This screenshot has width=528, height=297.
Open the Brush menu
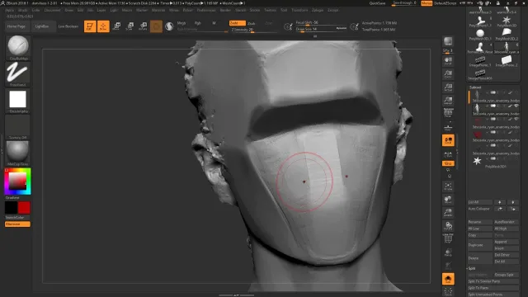pos(22,10)
